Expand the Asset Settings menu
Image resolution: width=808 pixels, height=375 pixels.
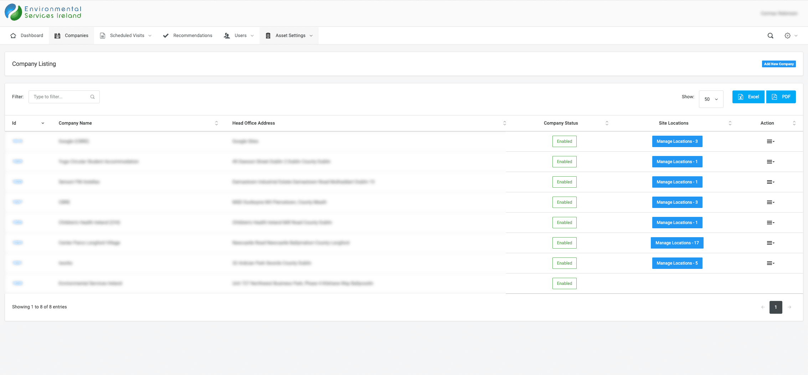(x=311, y=36)
